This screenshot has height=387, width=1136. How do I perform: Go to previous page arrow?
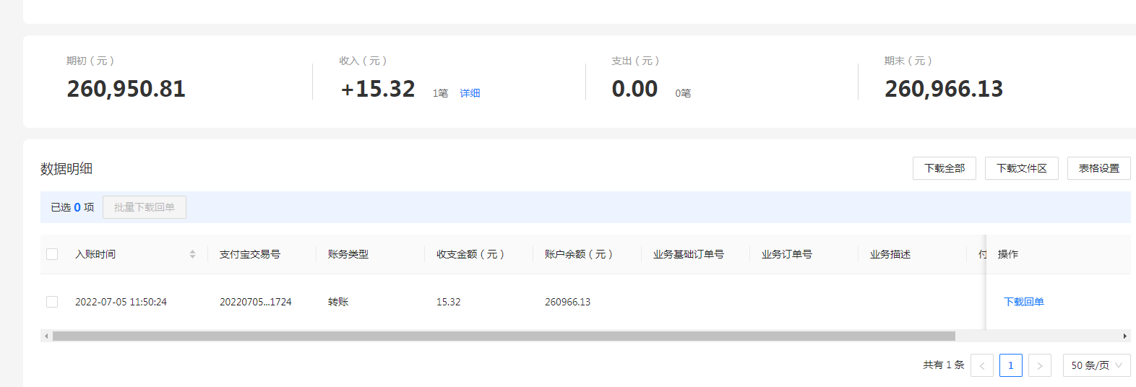click(x=982, y=365)
